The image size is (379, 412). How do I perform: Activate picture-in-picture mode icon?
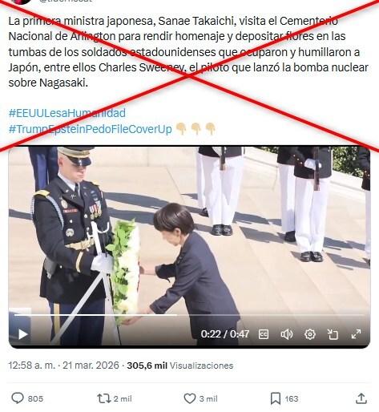(333, 334)
